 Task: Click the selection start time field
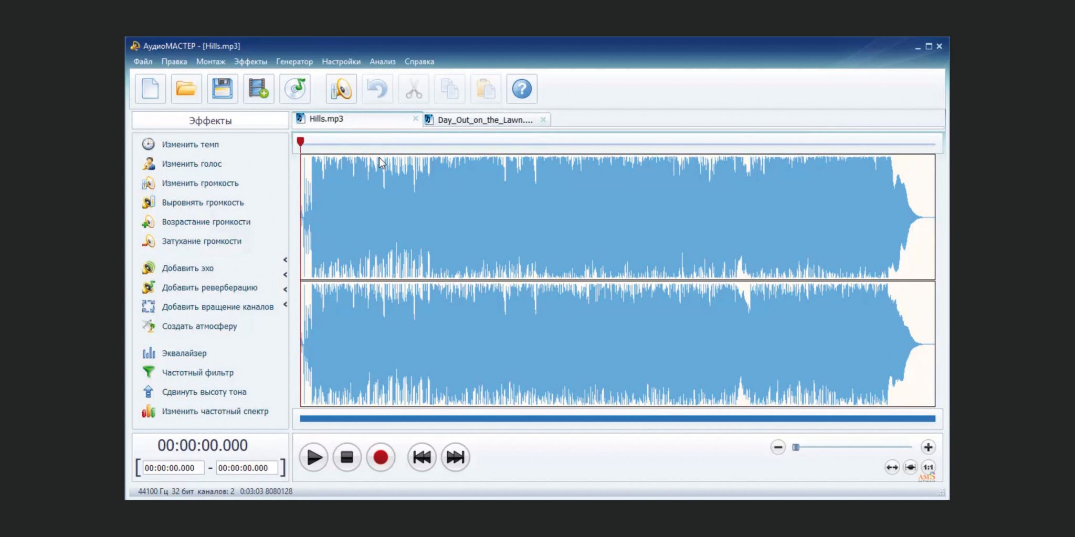coord(173,468)
